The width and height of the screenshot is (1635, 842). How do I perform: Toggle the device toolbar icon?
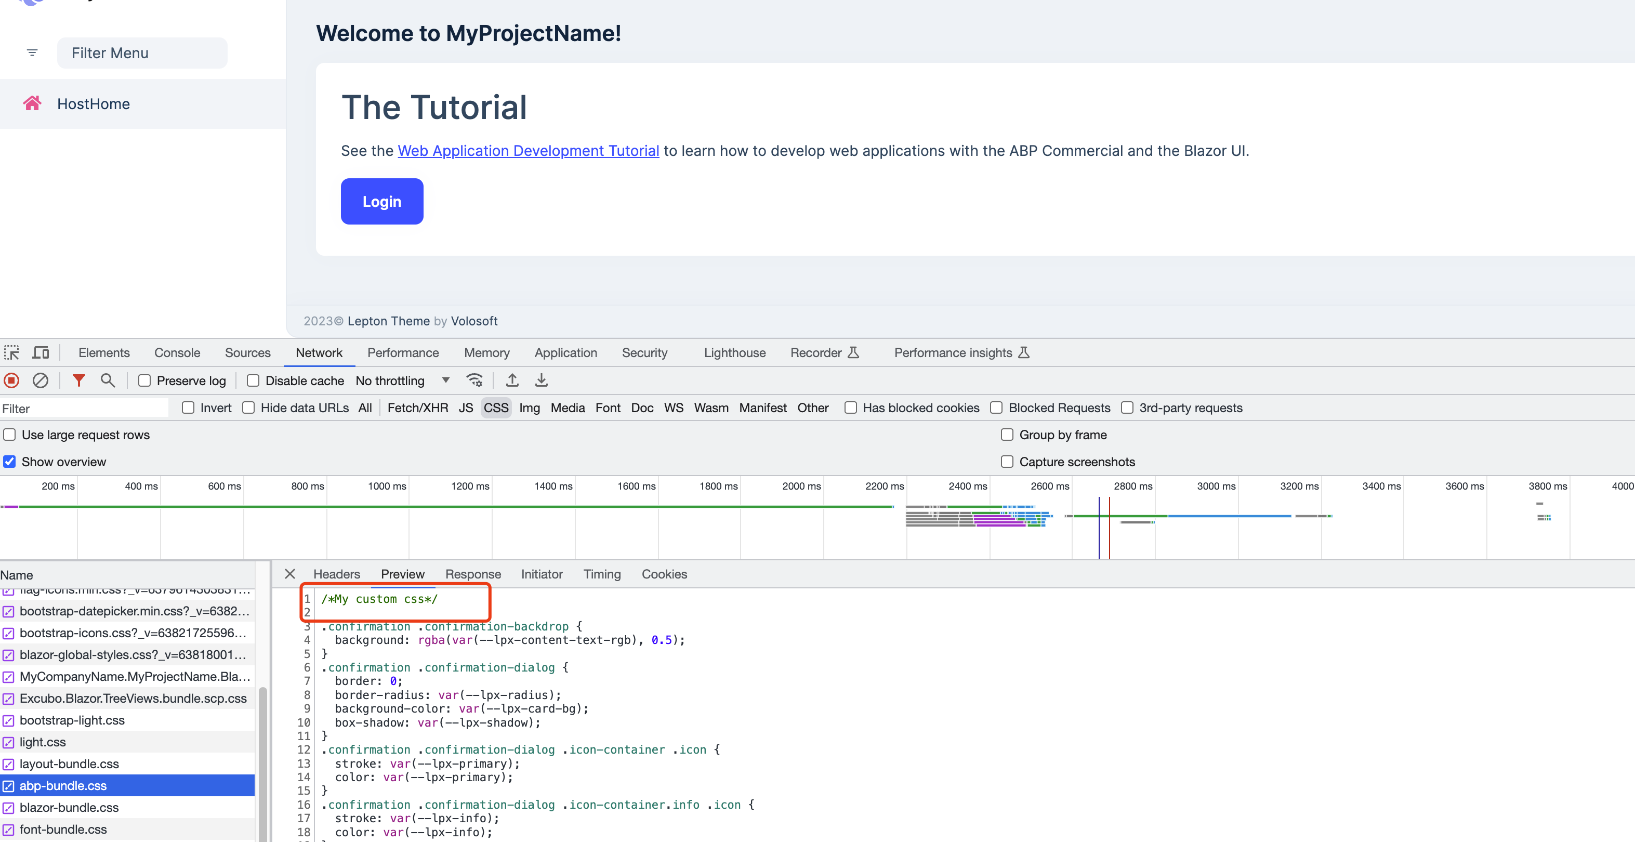point(41,352)
